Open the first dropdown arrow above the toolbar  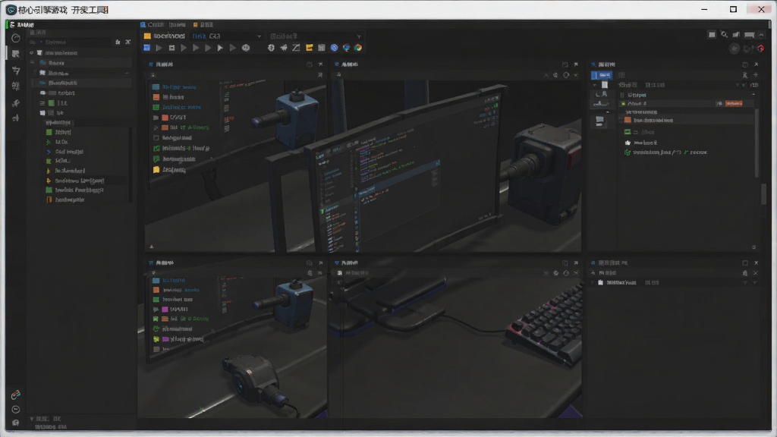259,36
